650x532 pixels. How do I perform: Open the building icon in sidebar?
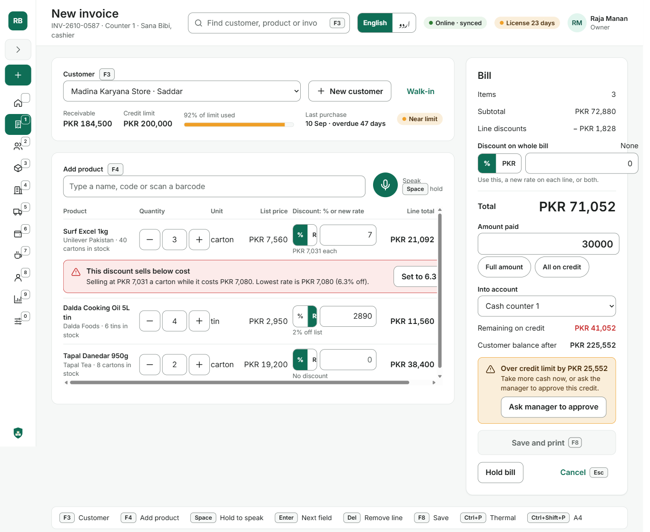click(x=18, y=190)
